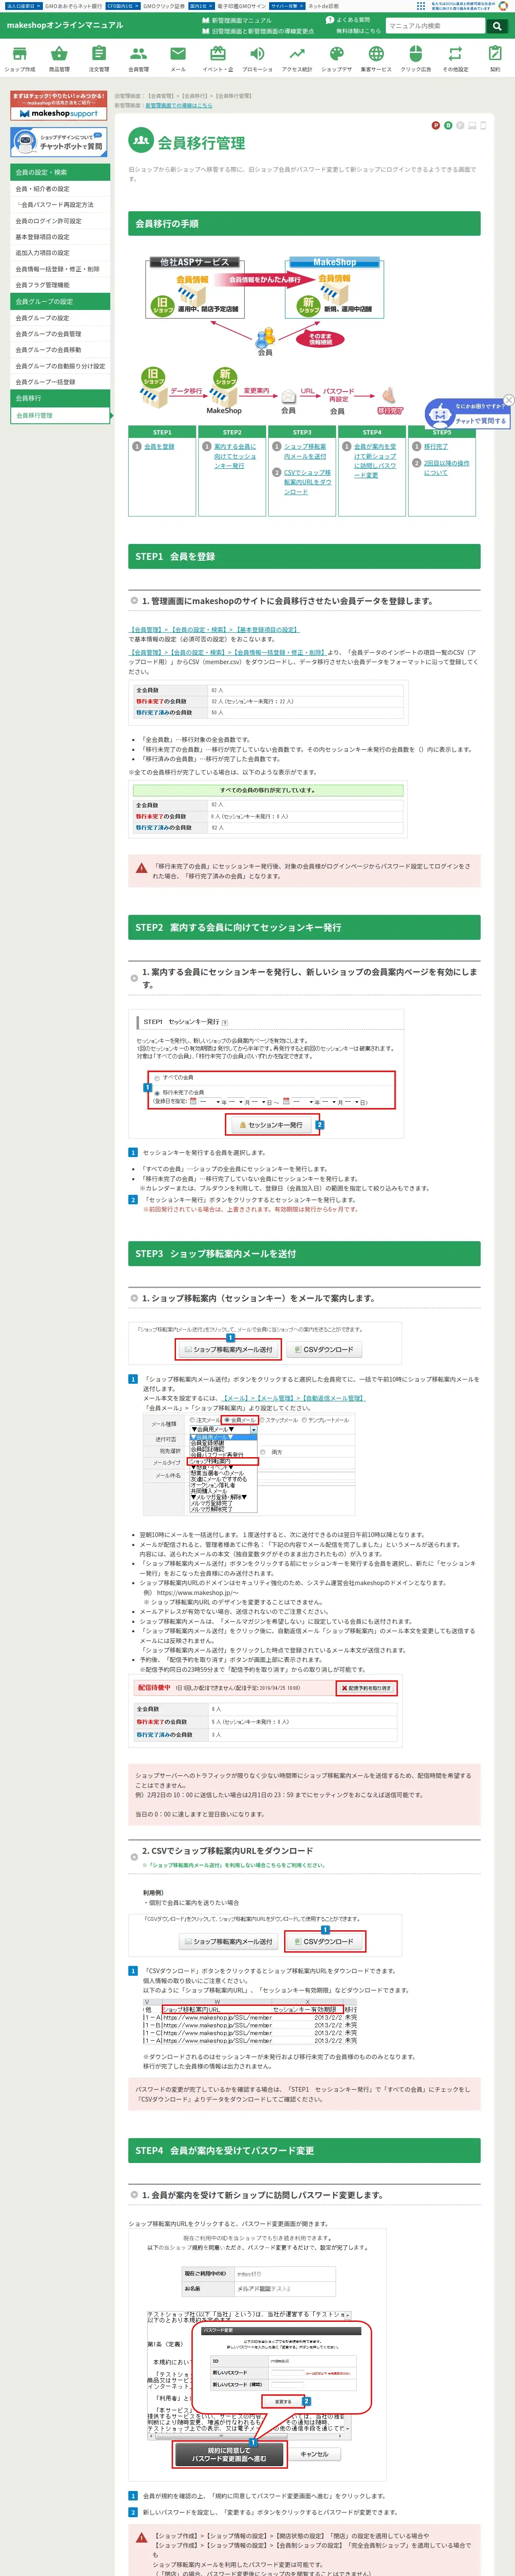Jump to STEP5 移行完了 link
This screenshot has height=2576, width=515.
[435, 447]
